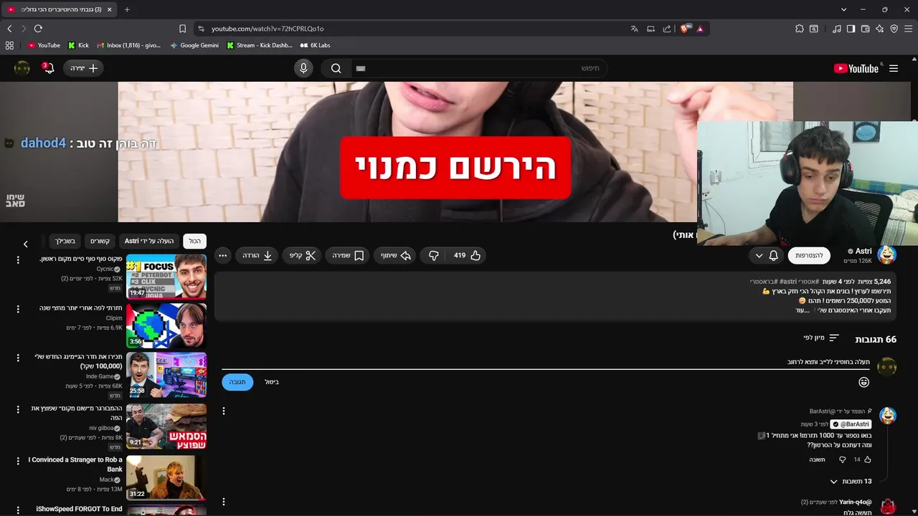This screenshot has width=918, height=516.
Task: Focus the YouTube search field
Action: point(478,68)
